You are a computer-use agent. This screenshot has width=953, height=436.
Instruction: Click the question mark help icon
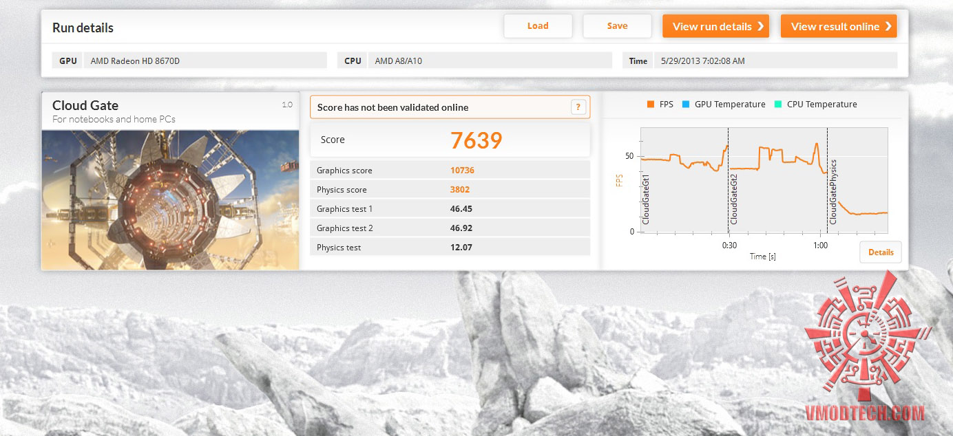(x=578, y=107)
